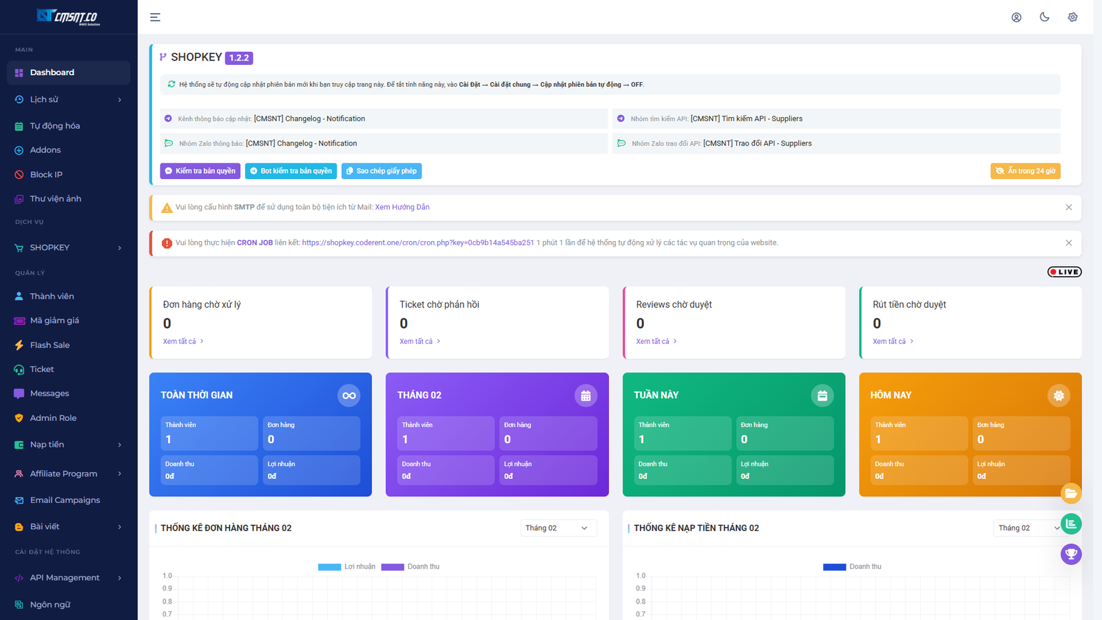The height and width of the screenshot is (620, 1102).
Task: Open Thành viên in the sidebar
Action: coord(52,296)
